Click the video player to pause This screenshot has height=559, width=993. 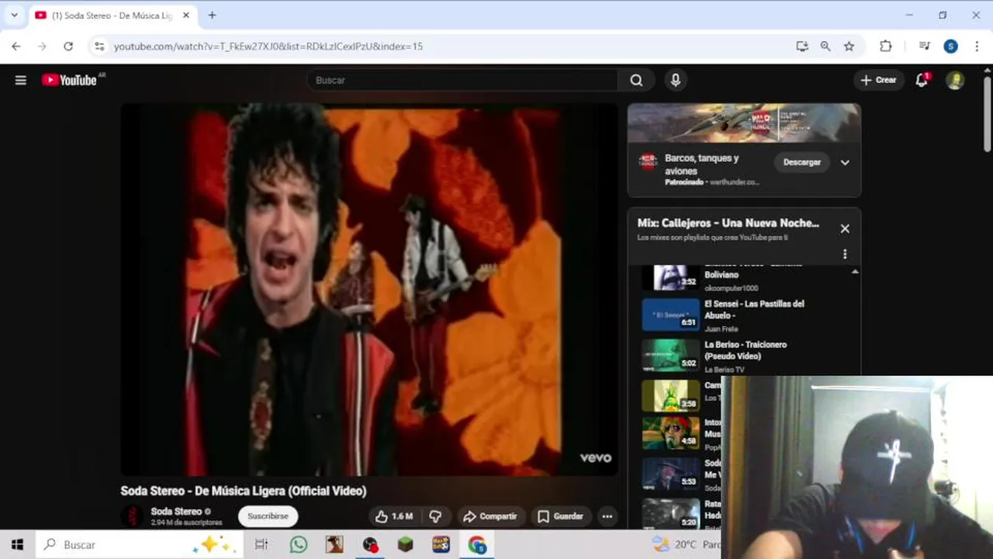(369, 289)
